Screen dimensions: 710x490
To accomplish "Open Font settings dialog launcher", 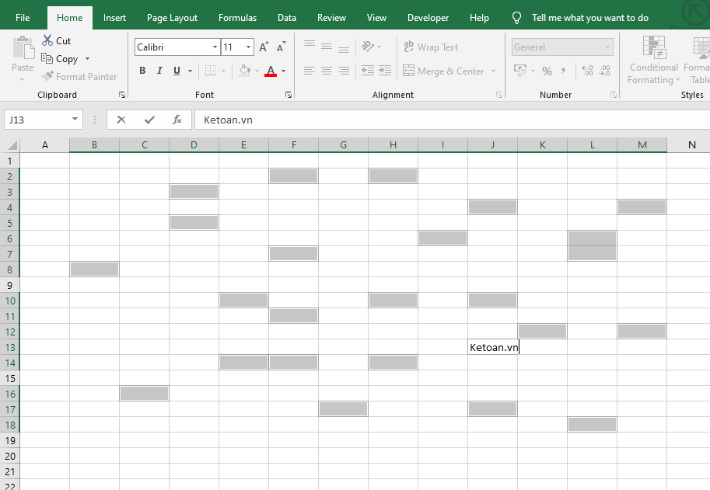I will (289, 95).
